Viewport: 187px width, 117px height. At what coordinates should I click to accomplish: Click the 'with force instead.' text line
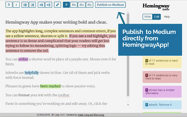point(20,78)
